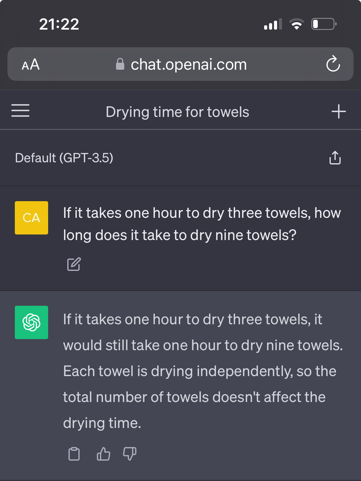361x481 pixels.
Task: Tap the green ChatGPT logo avatar
Action: [31, 322]
